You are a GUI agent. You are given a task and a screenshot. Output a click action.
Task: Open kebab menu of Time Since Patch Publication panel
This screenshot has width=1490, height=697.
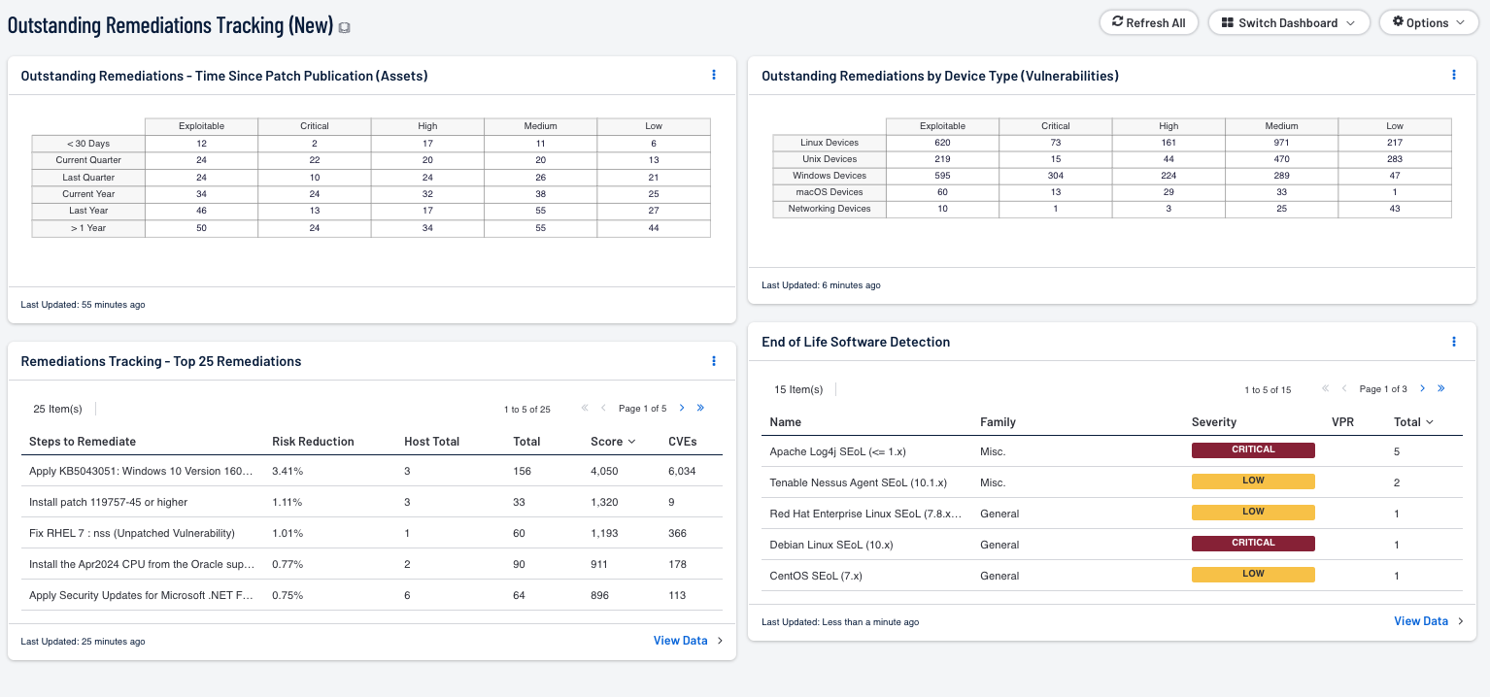pyautogui.click(x=714, y=75)
